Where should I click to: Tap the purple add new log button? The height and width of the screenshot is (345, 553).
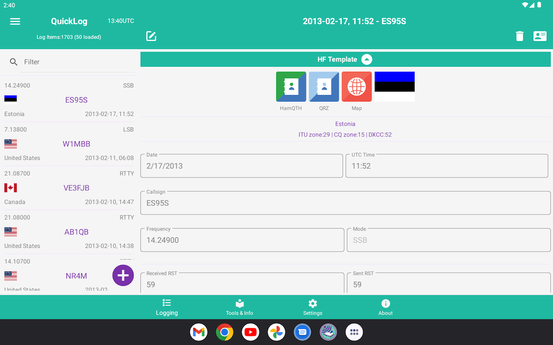pyautogui.click(x=123, y=275)
